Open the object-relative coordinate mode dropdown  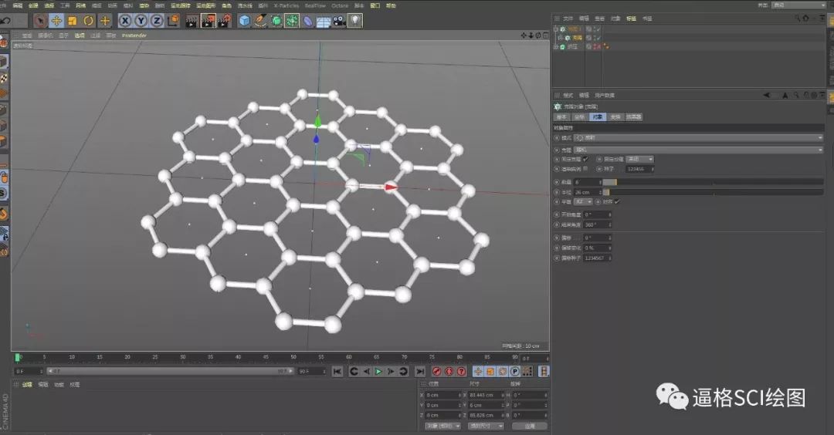[x=442, y=426]
